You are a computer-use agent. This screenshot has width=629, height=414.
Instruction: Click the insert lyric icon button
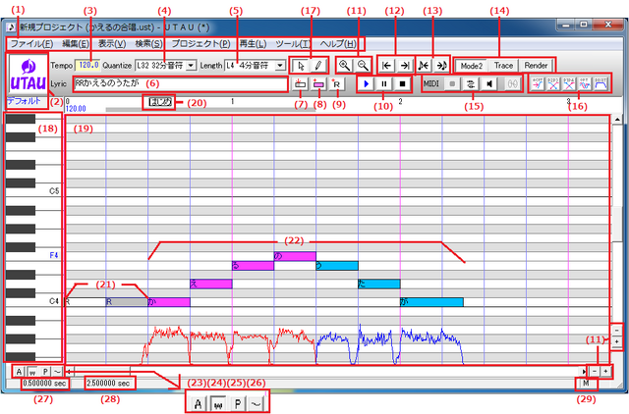click(300, 84)
